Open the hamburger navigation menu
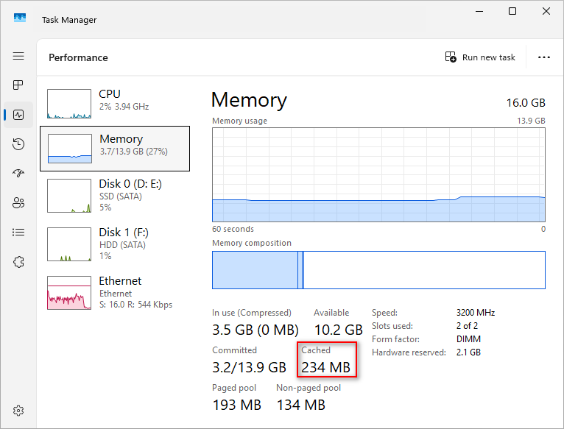The height and width of the screenshot is (429, 564). tap(18, 56)
